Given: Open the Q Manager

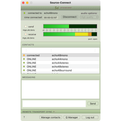Looking at the screenshot, I should point(72,117).
